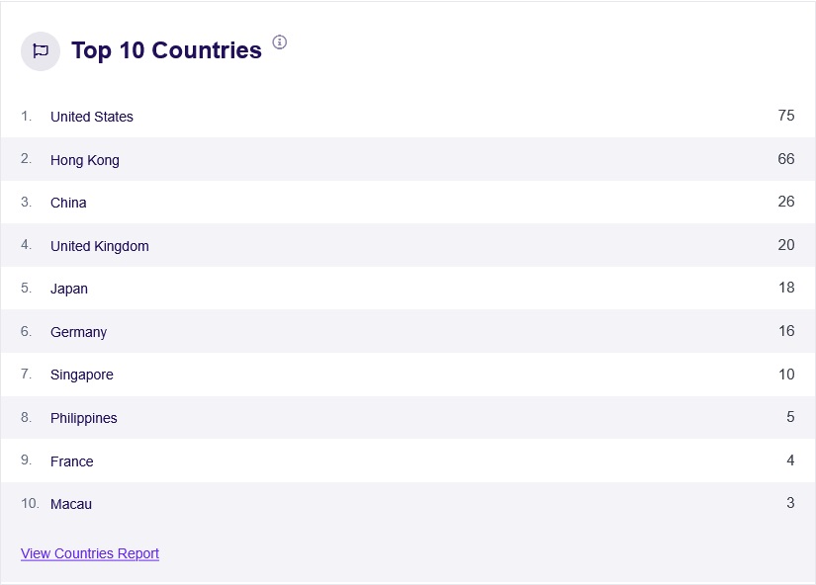The width and height of the screenshot is (816, 585).
Task: Click the Singapore count value 10
Action: [786, 374]
